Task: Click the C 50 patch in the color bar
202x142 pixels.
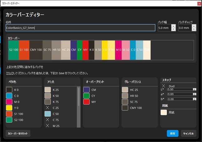Action: coord(139,50)
